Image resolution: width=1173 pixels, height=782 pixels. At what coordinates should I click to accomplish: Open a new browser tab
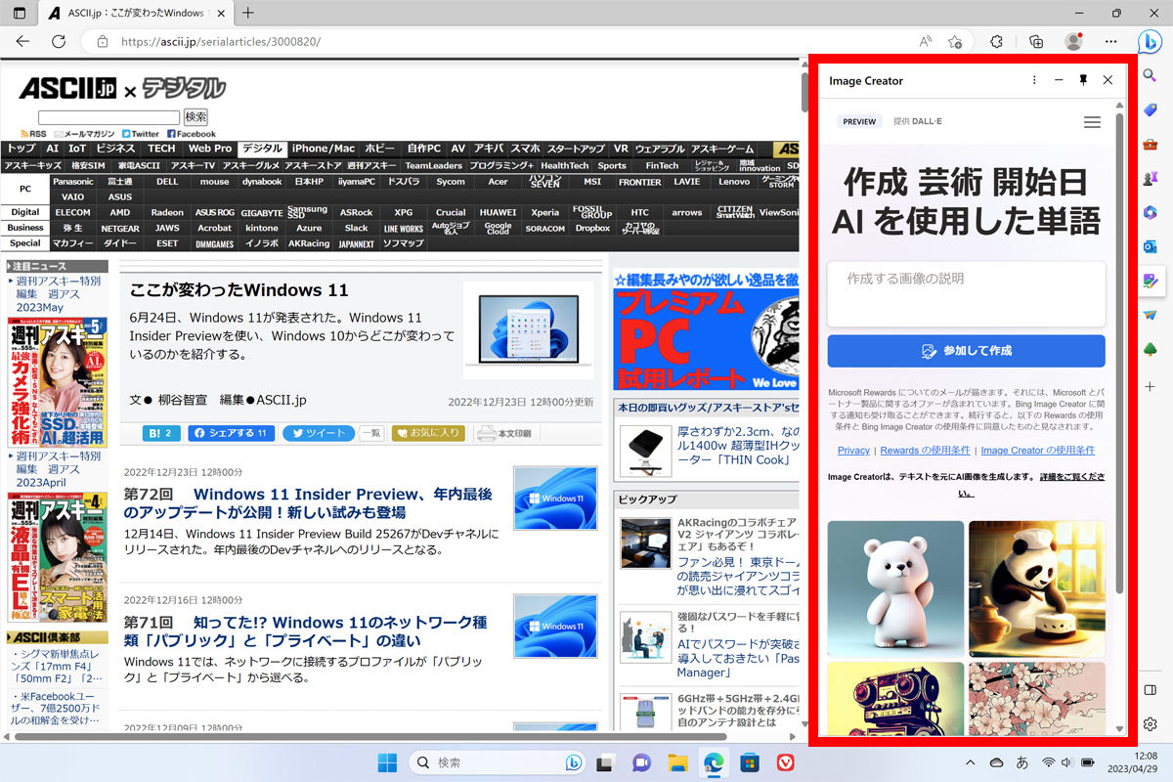click(x=248, y=13)
